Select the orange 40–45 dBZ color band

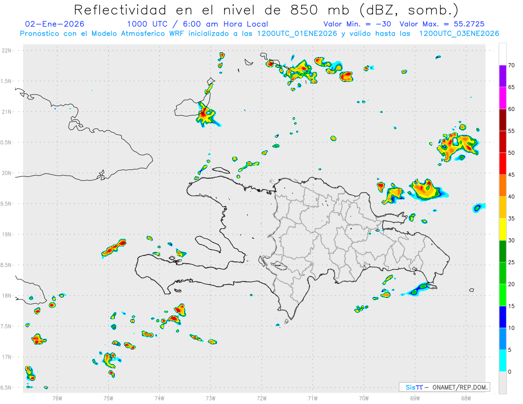[503, 186]
